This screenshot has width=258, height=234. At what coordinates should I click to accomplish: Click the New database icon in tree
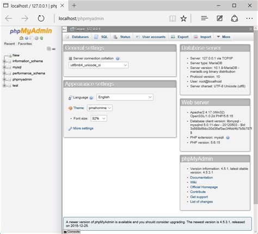[x=10, y=56]
